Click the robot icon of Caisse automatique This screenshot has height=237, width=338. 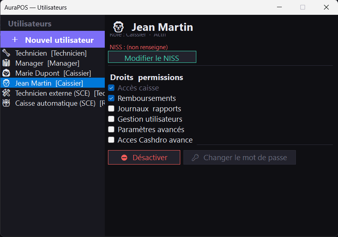(x=6, y=103)
